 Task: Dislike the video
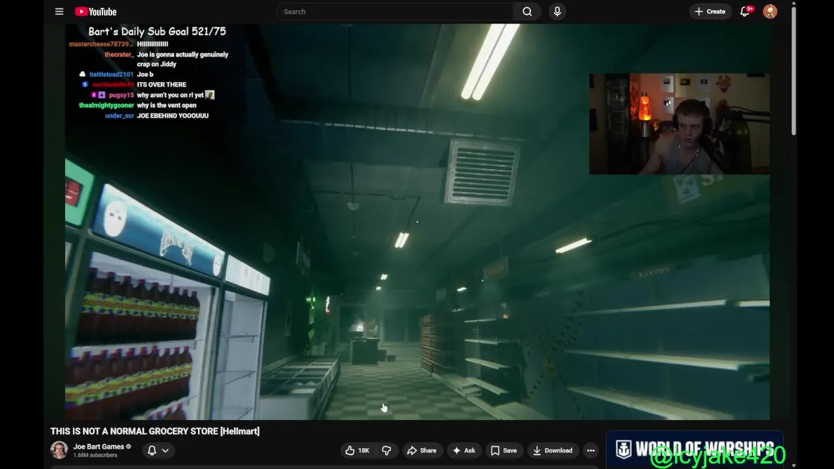(386, 450)
